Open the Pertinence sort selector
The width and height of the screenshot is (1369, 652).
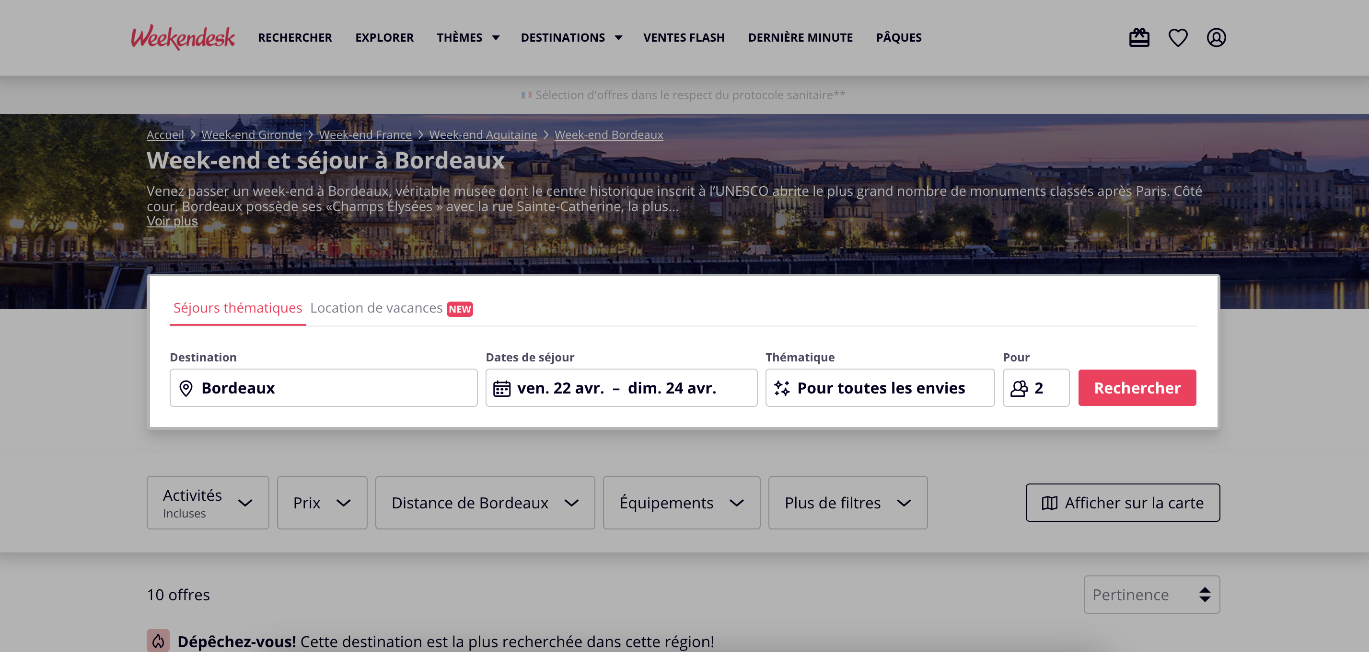[x=1152, y=594]
